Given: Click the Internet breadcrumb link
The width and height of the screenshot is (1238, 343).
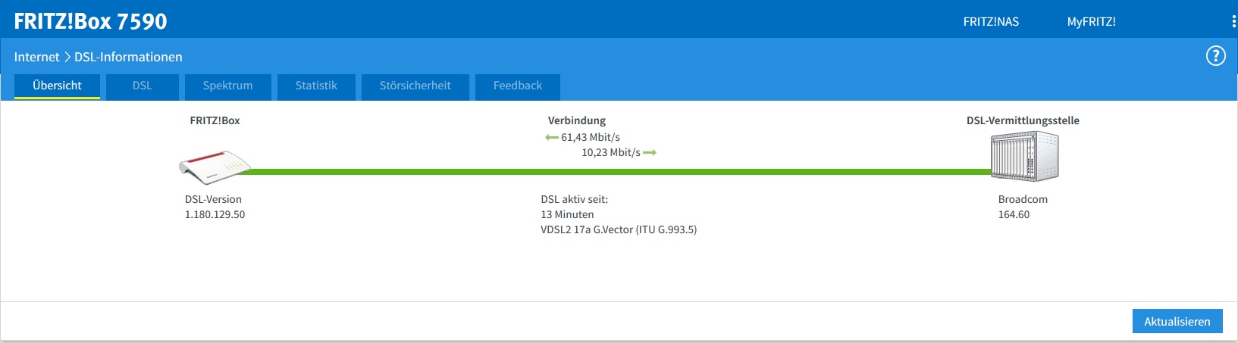Looking at the screenshot, I should 36,57.
